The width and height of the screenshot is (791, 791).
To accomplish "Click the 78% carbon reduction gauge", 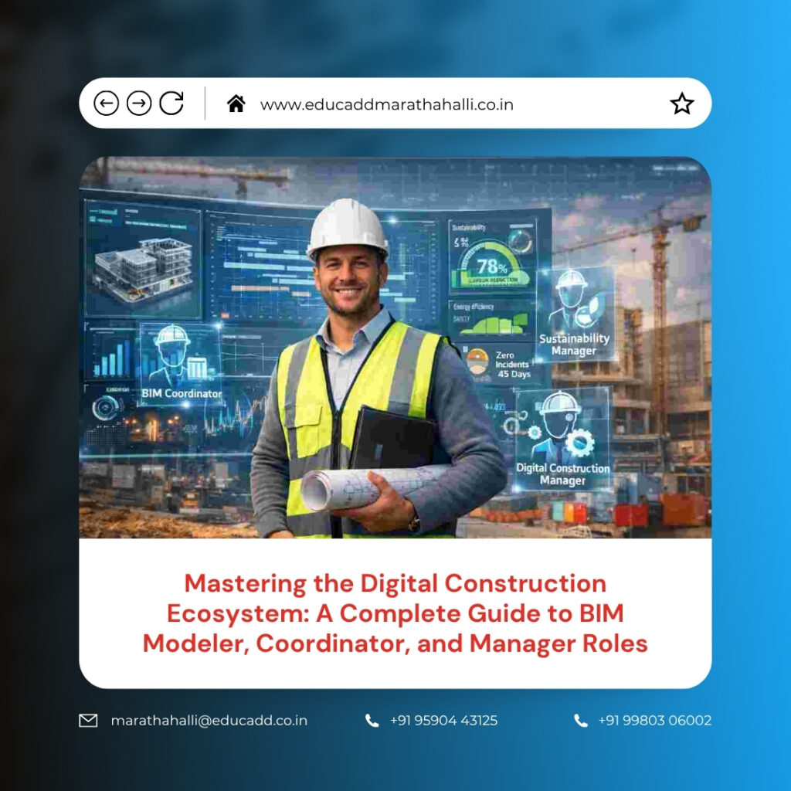I will (x=492, y=266).
